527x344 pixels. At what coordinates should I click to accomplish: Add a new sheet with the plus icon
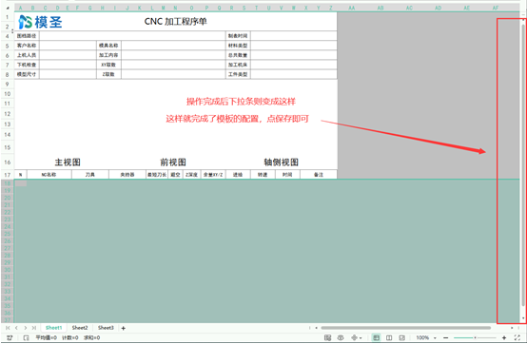coord(123,328)
